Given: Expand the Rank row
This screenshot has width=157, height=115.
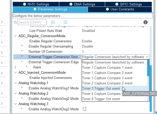Looking at the screenshot, I should pos(15,67).
